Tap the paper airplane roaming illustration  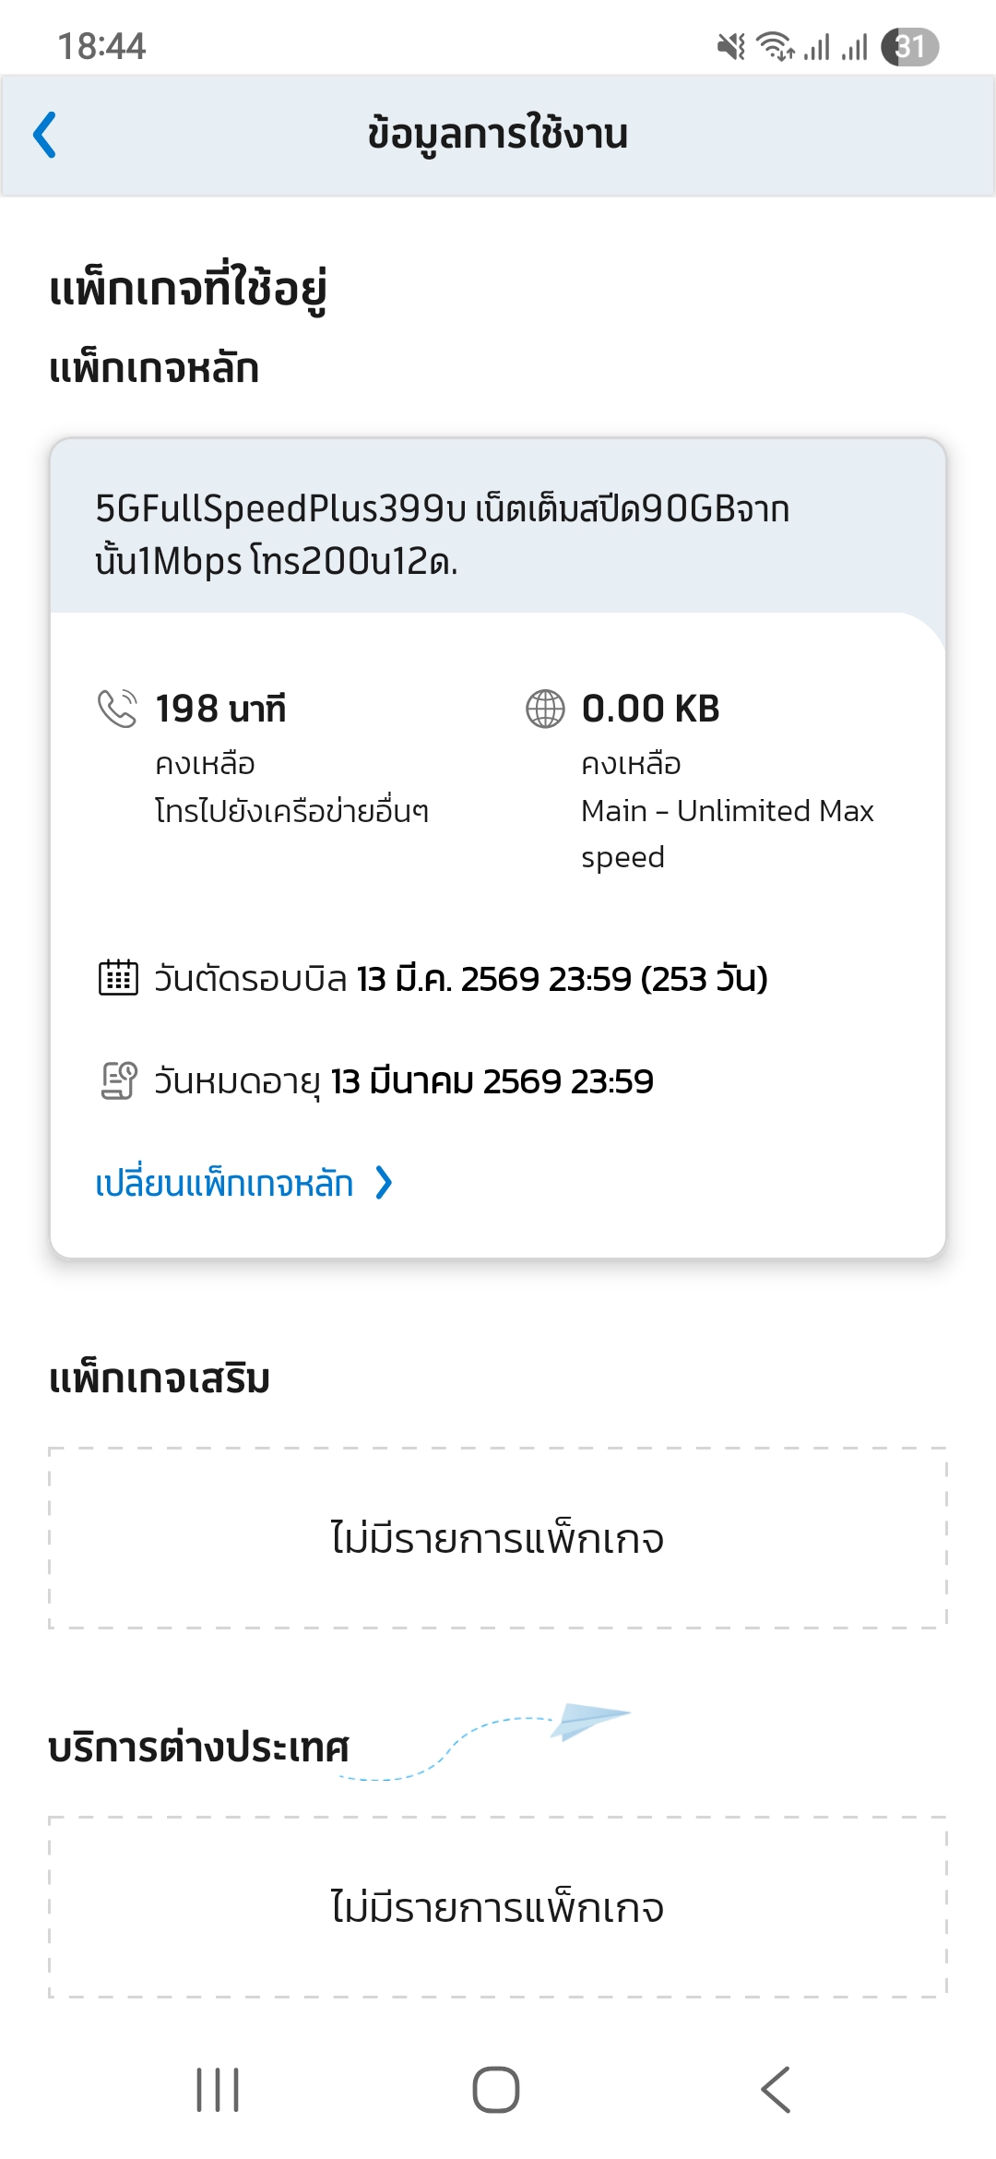point(590,1721)
